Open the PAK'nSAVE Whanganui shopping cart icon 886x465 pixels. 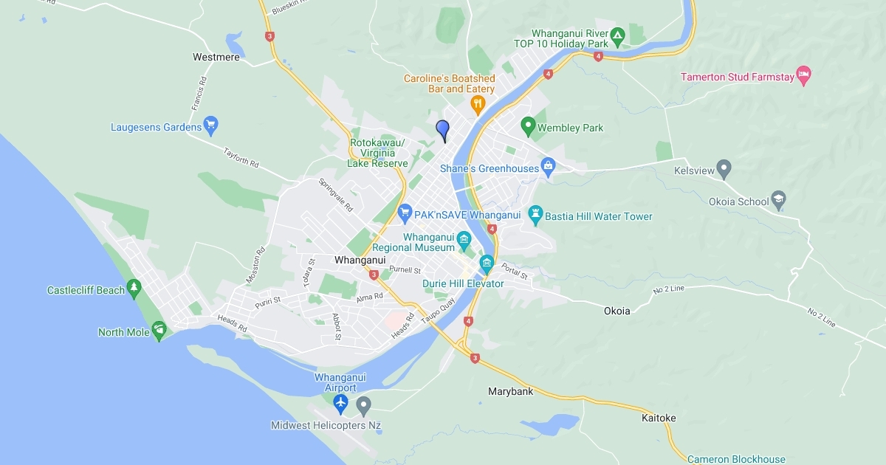[404, 215]
